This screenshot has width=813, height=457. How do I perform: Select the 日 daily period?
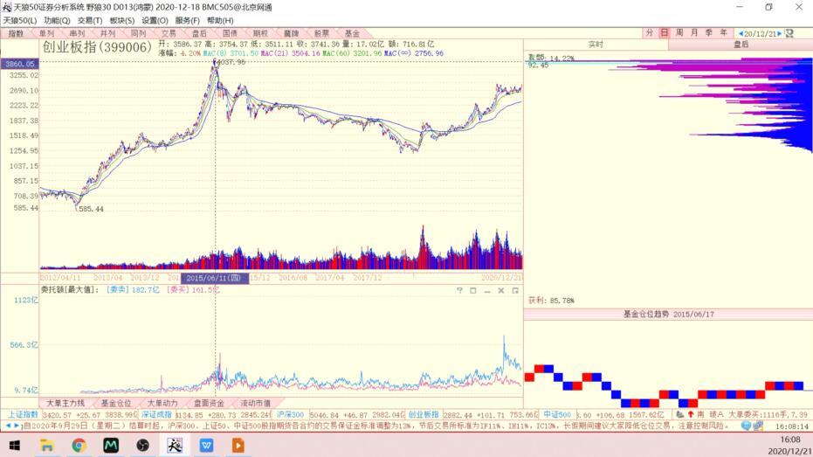(665, 32)
